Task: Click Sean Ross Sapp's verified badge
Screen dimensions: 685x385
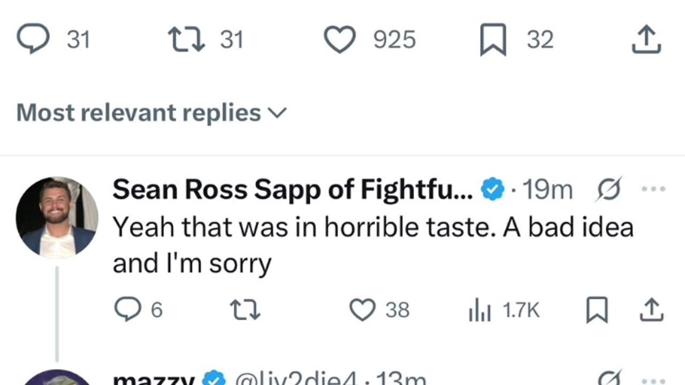Action: 492,190
